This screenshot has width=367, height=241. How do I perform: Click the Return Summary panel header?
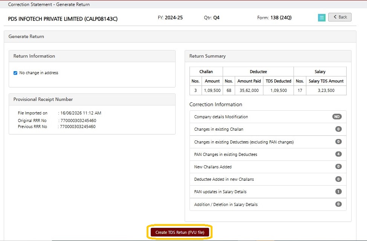tap(268, 56)
